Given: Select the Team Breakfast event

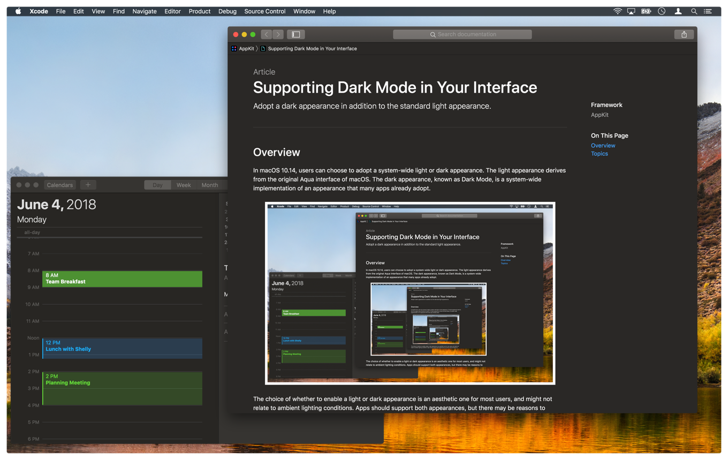Looking at the screenshot, I should pyautogui.click(x=122, y=278).
